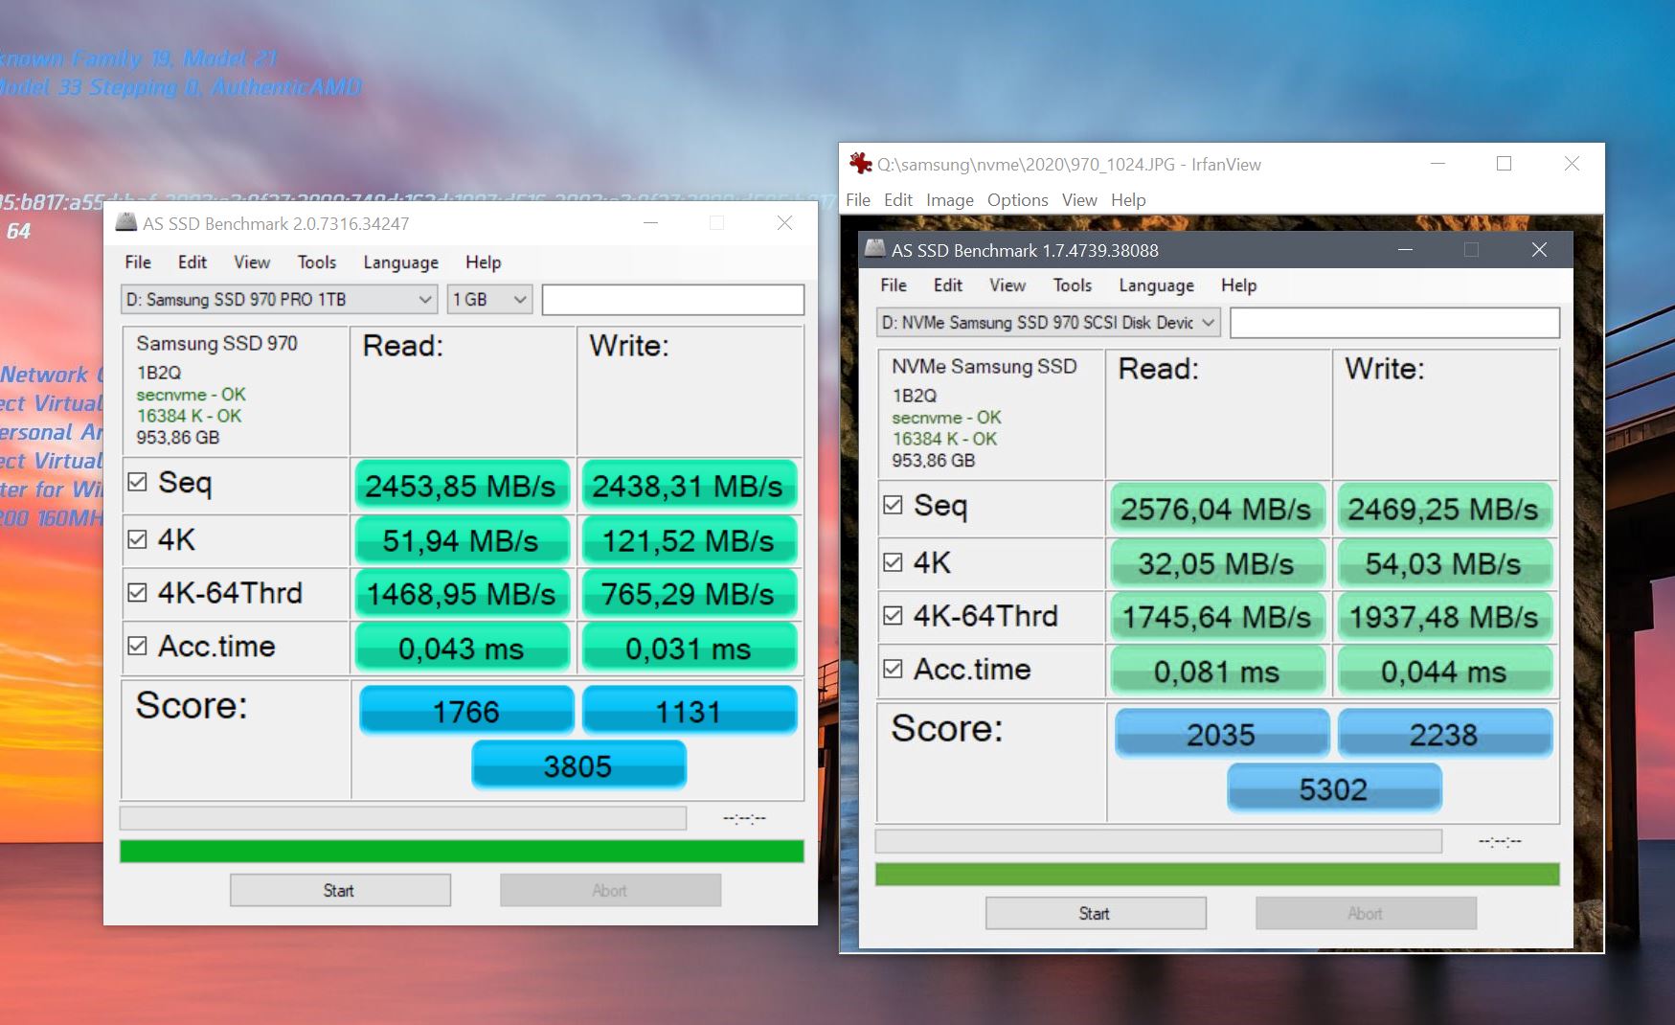This screenshot has height=1025, width=1675.
Task: Open IrfanView View menu
Action: (1078, 199)
